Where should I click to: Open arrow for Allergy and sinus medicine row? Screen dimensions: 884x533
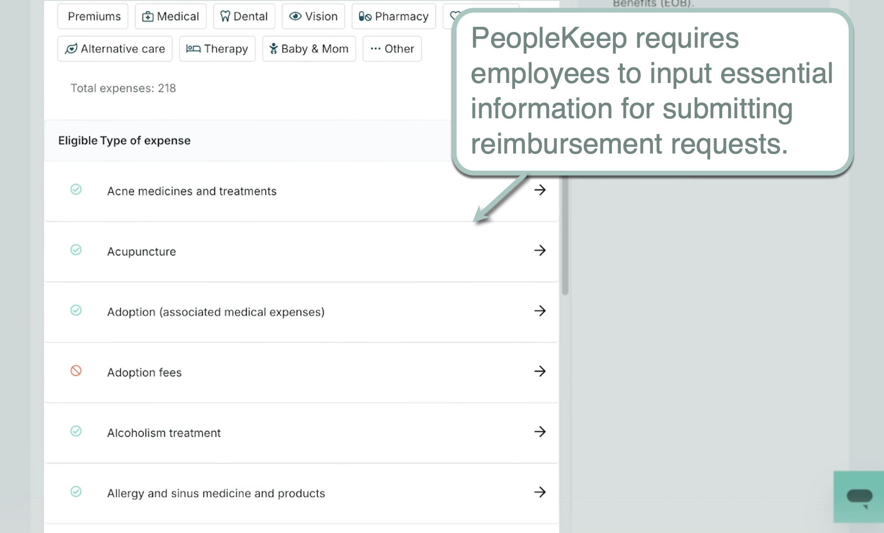pyautogui.click(x=540, y=492)
